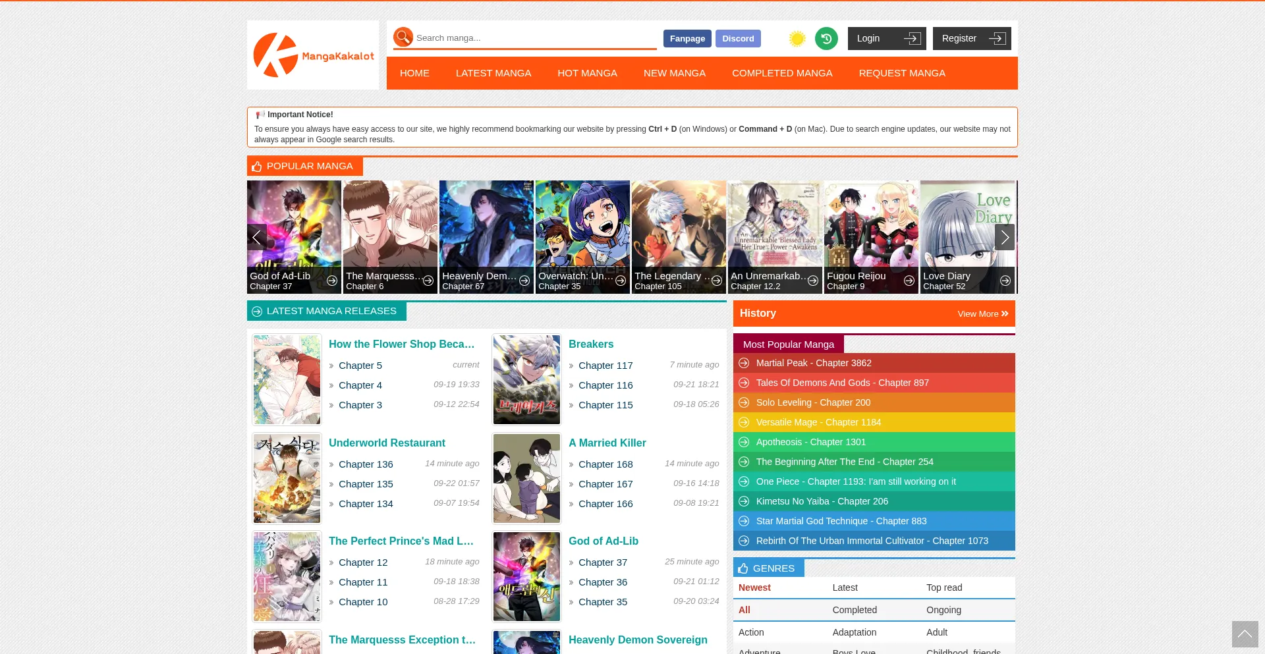Open the Adaptation genre

point(855,632)
